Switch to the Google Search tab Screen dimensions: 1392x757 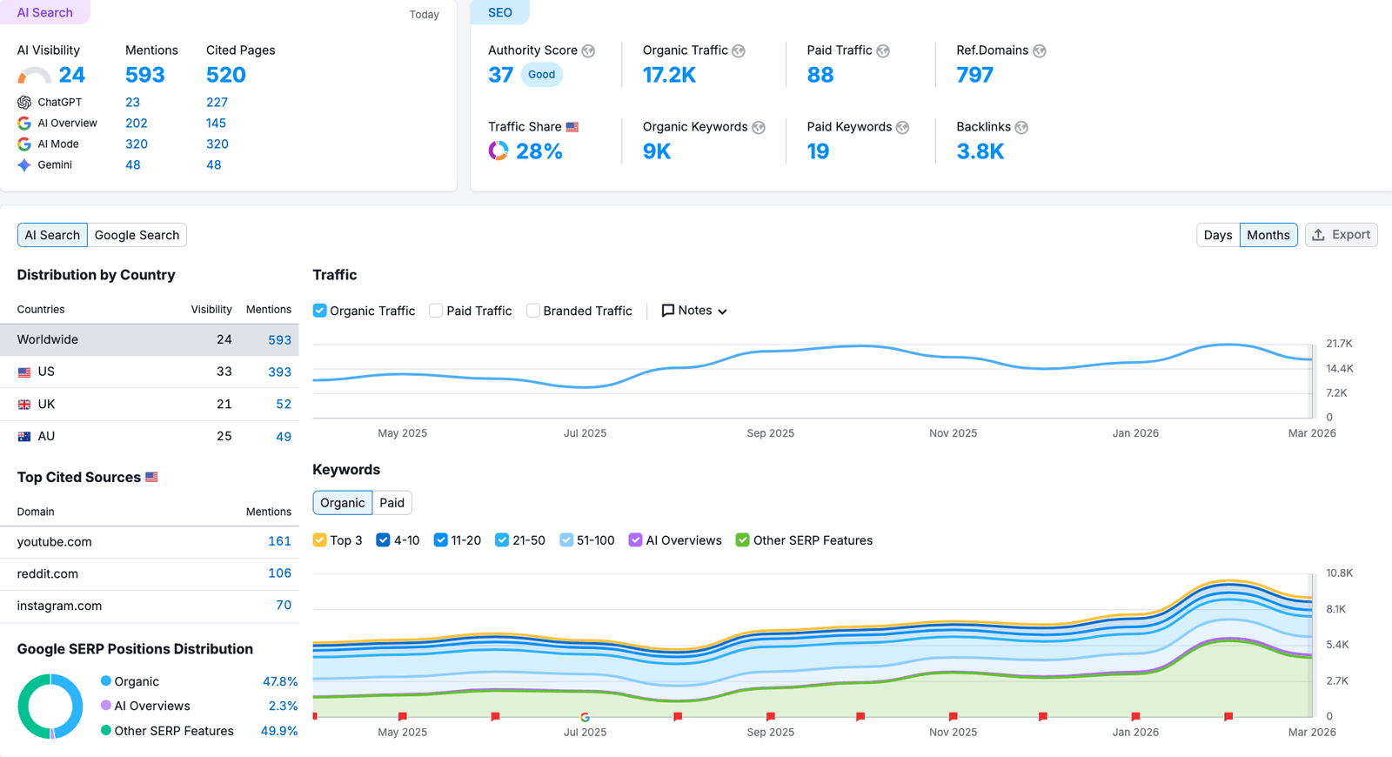coord(137,235)
